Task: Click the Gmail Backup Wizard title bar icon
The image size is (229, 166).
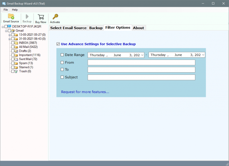Action: click(4, 4)
